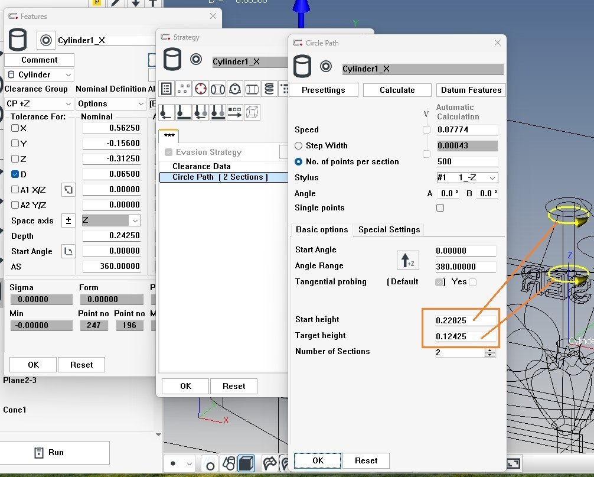Click the dotted wireframe cube icon
594x477 pixels.
coord(252,111)
